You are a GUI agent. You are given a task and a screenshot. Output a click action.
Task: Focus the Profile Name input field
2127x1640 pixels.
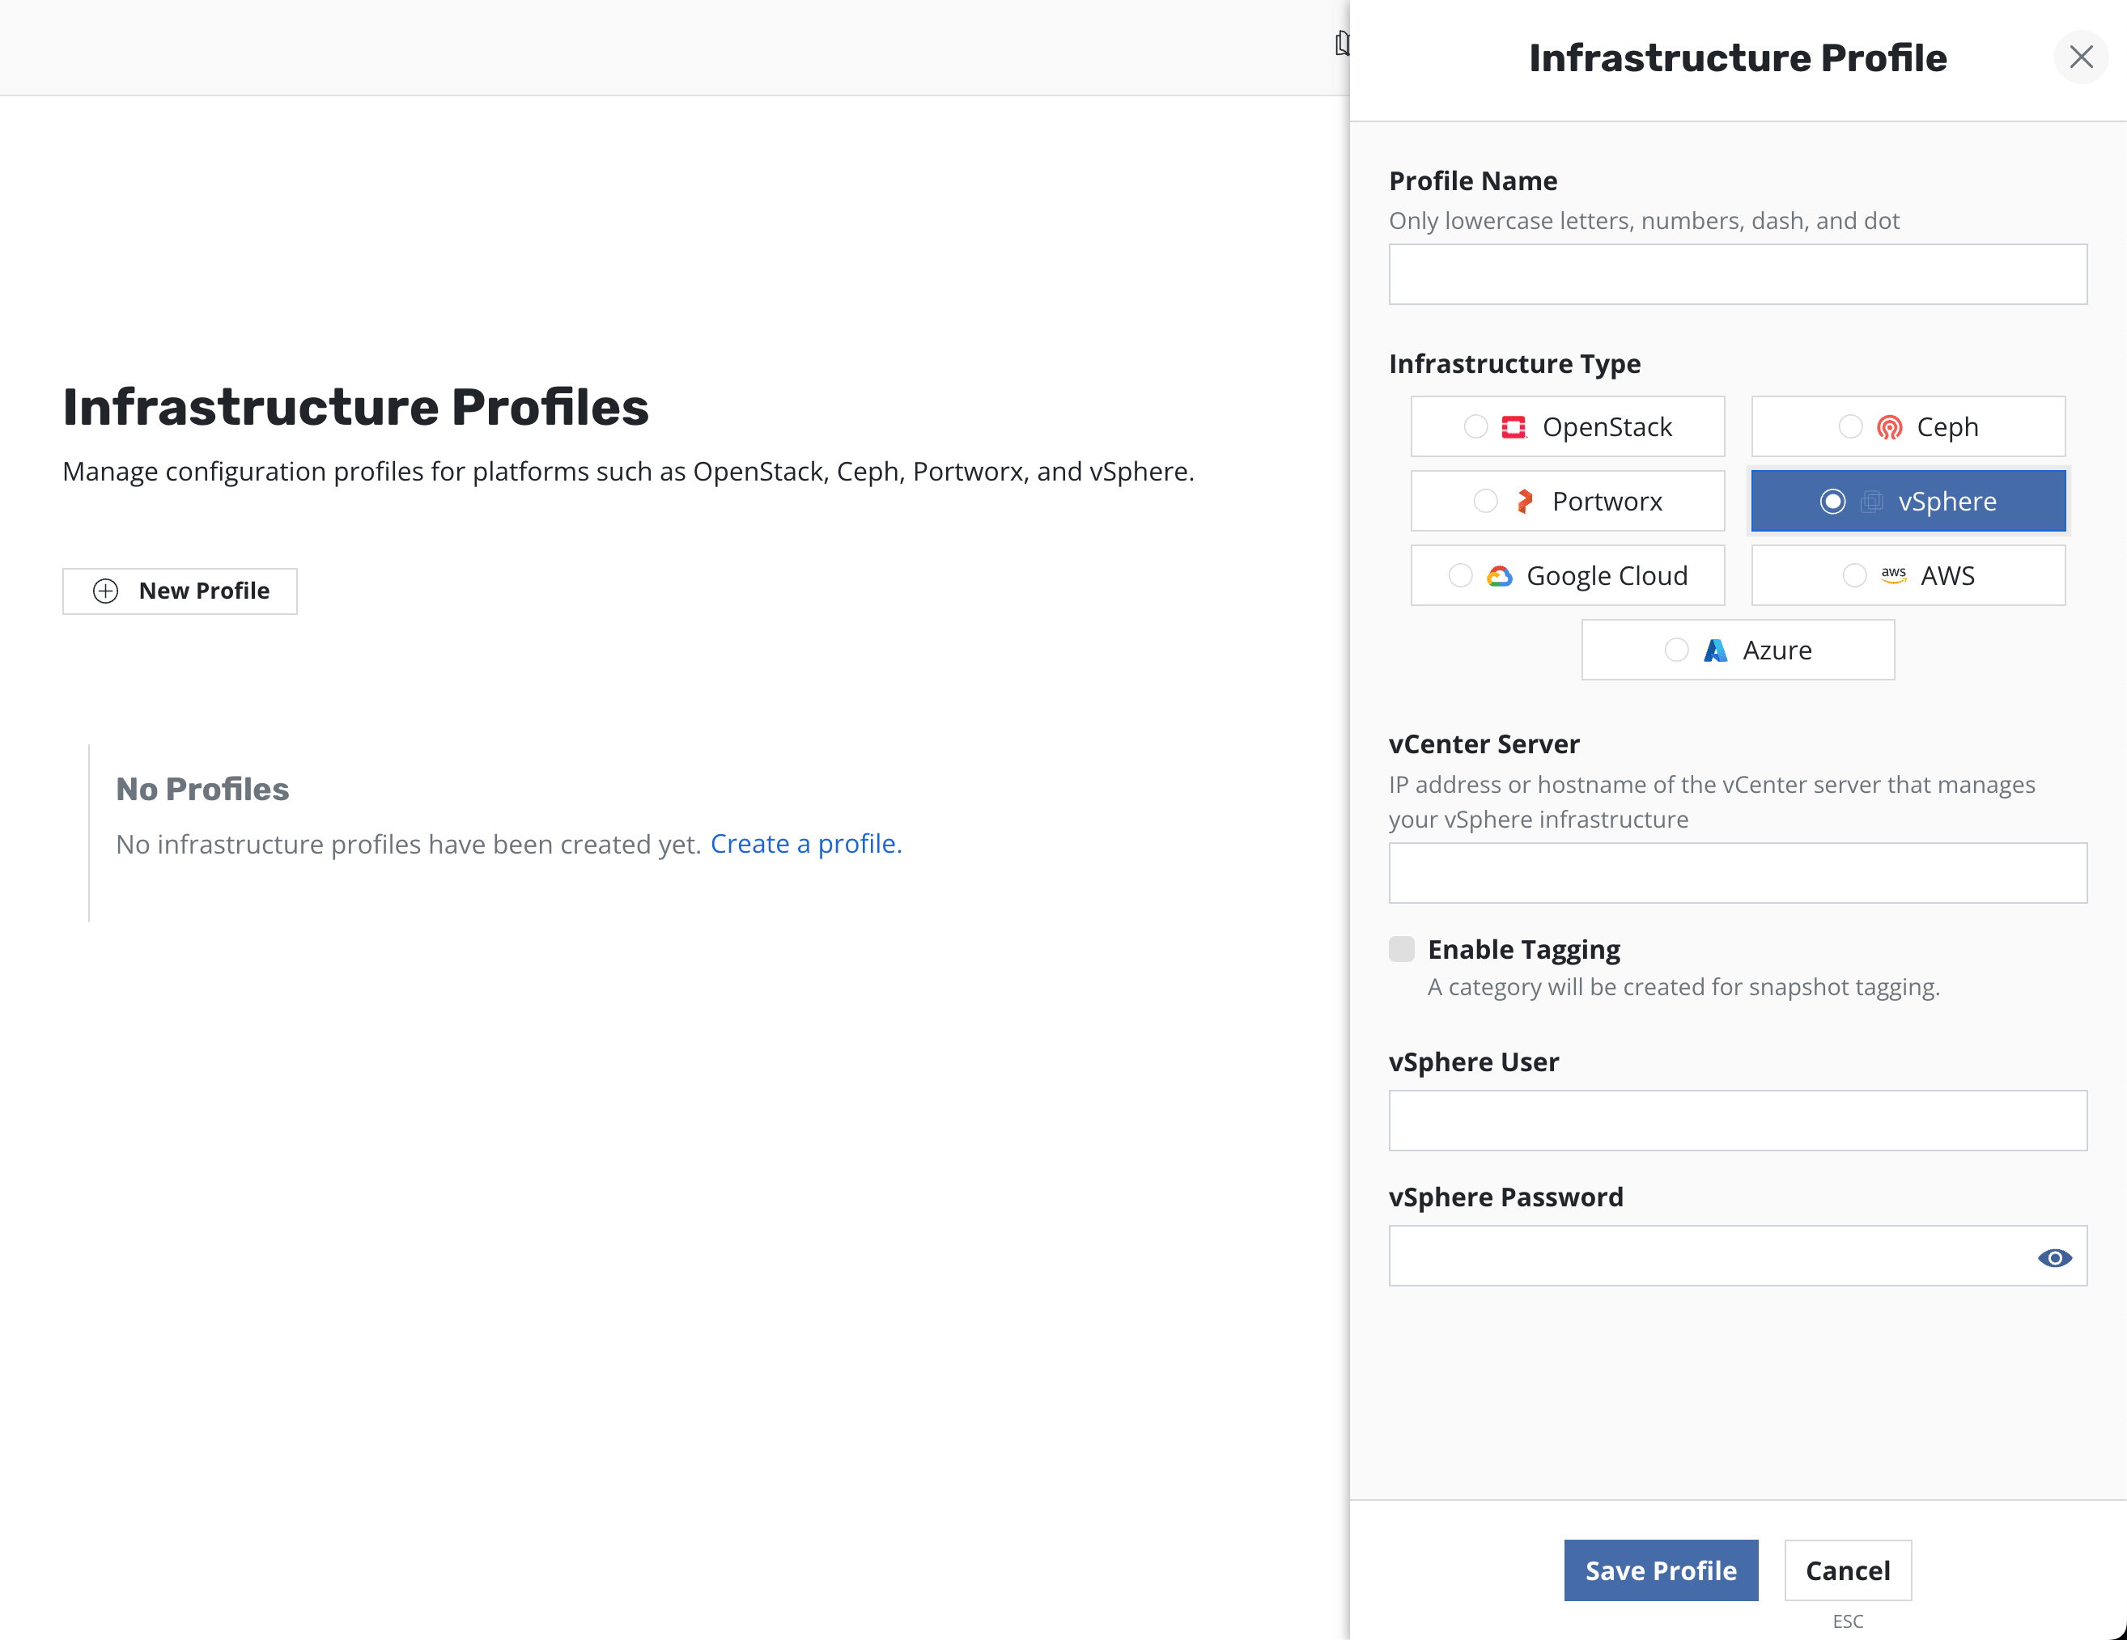(x=1738, y=274)
